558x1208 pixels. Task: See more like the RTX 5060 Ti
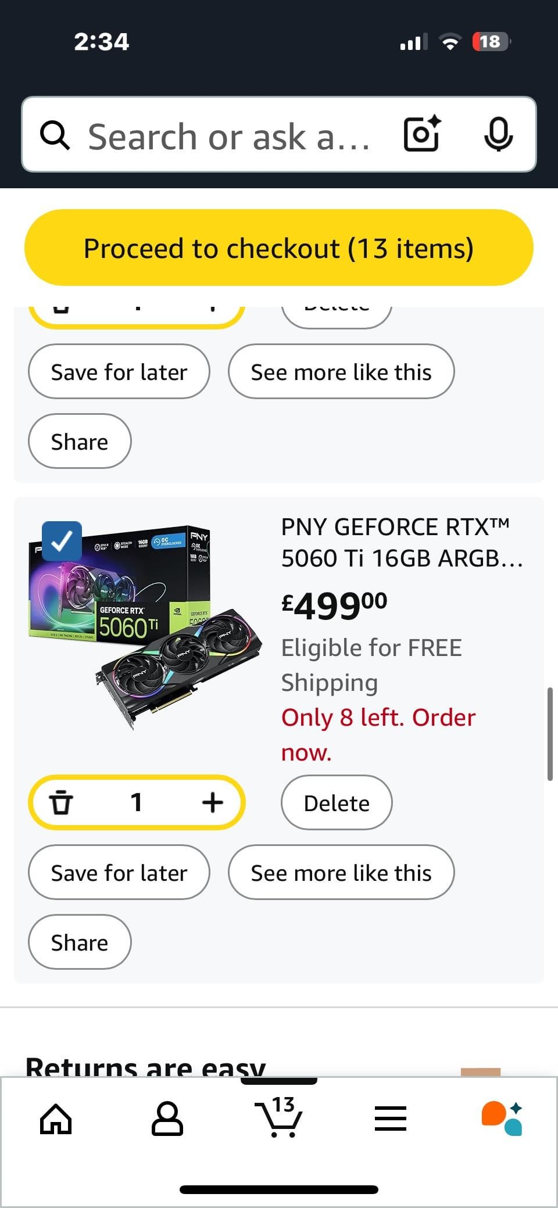point(341,872)
